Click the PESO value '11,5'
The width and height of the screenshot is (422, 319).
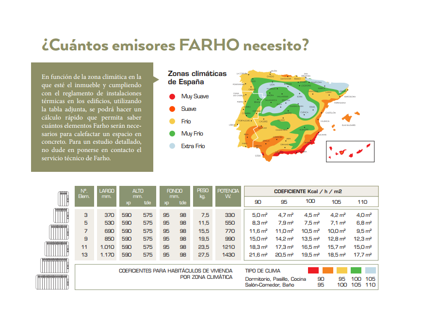click(204, 223)
